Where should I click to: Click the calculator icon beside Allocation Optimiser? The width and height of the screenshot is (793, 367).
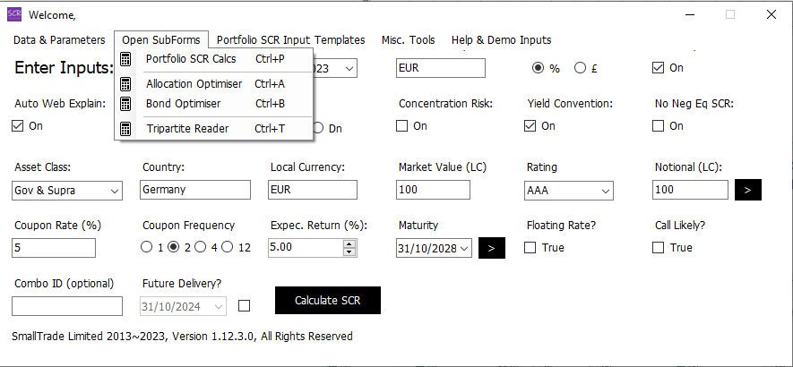point(126,84)
